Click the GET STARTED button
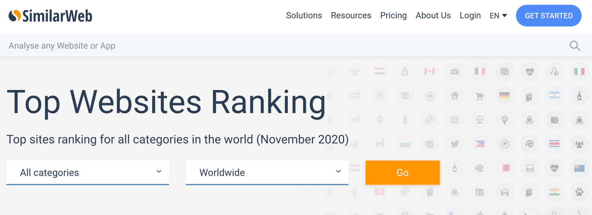The width and height of the screenshot is (592, 215). pos(549,16)
